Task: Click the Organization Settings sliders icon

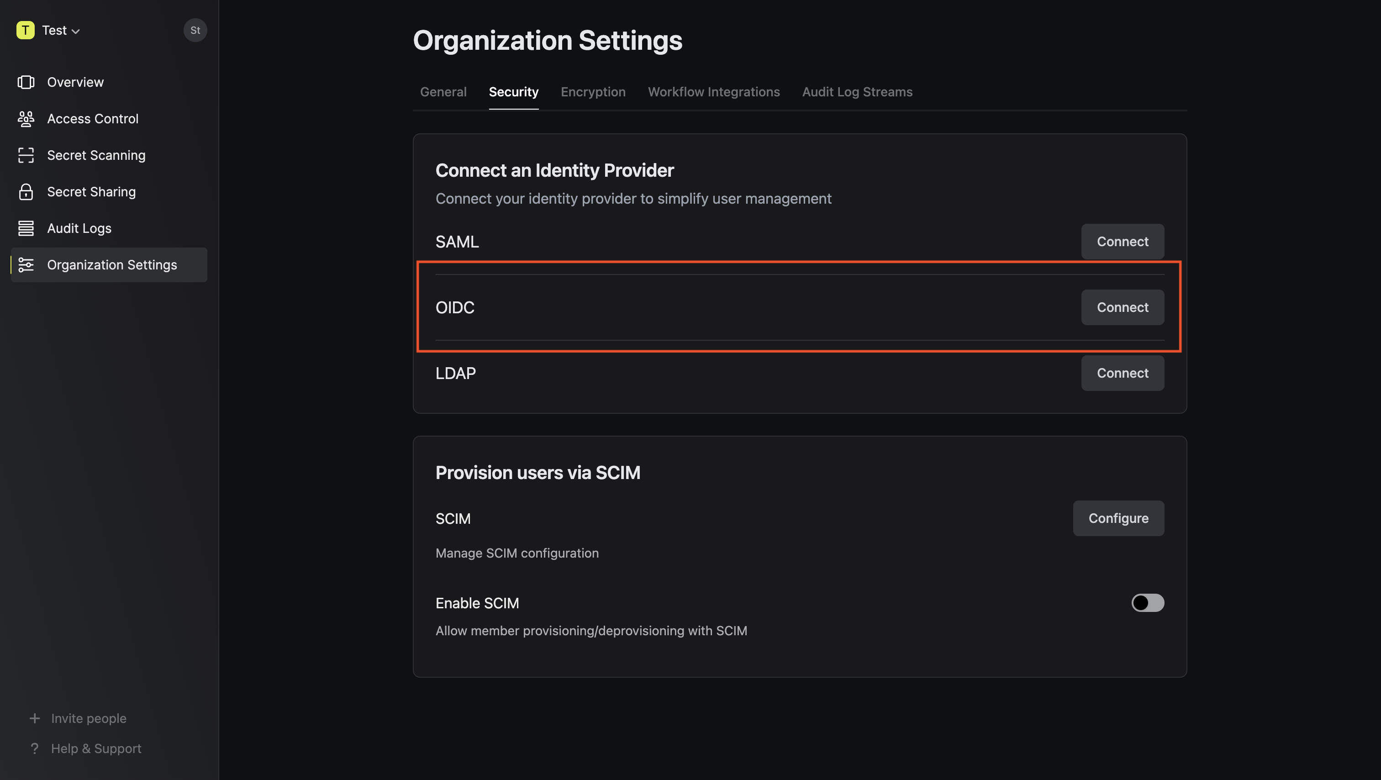Action: 26,264
